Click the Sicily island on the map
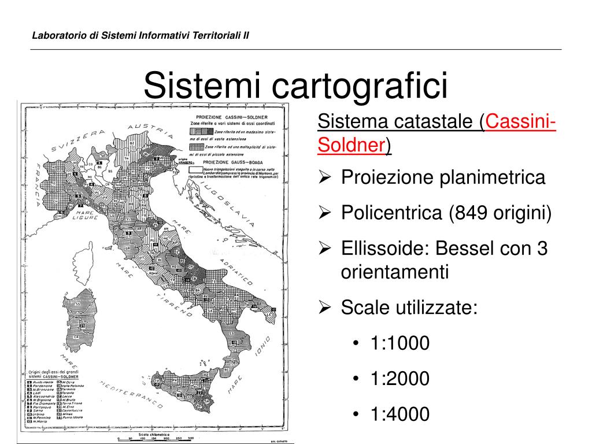Viewport: 592px width, 444px height. 184,391
